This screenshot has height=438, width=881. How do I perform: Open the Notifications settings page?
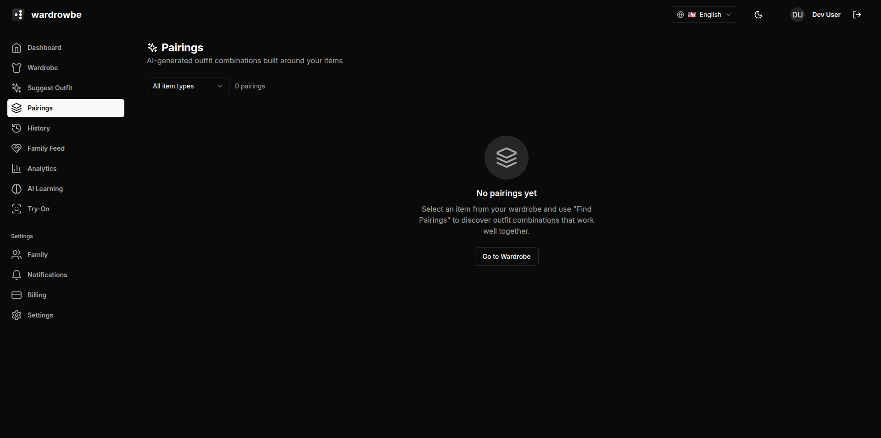[x=47, y=275]
